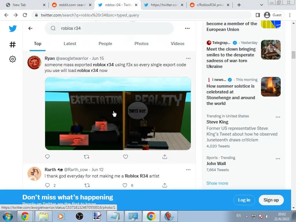Open Steve King trend options menu
The width and height of the screenshot is (296, 222).
point(278,117)
